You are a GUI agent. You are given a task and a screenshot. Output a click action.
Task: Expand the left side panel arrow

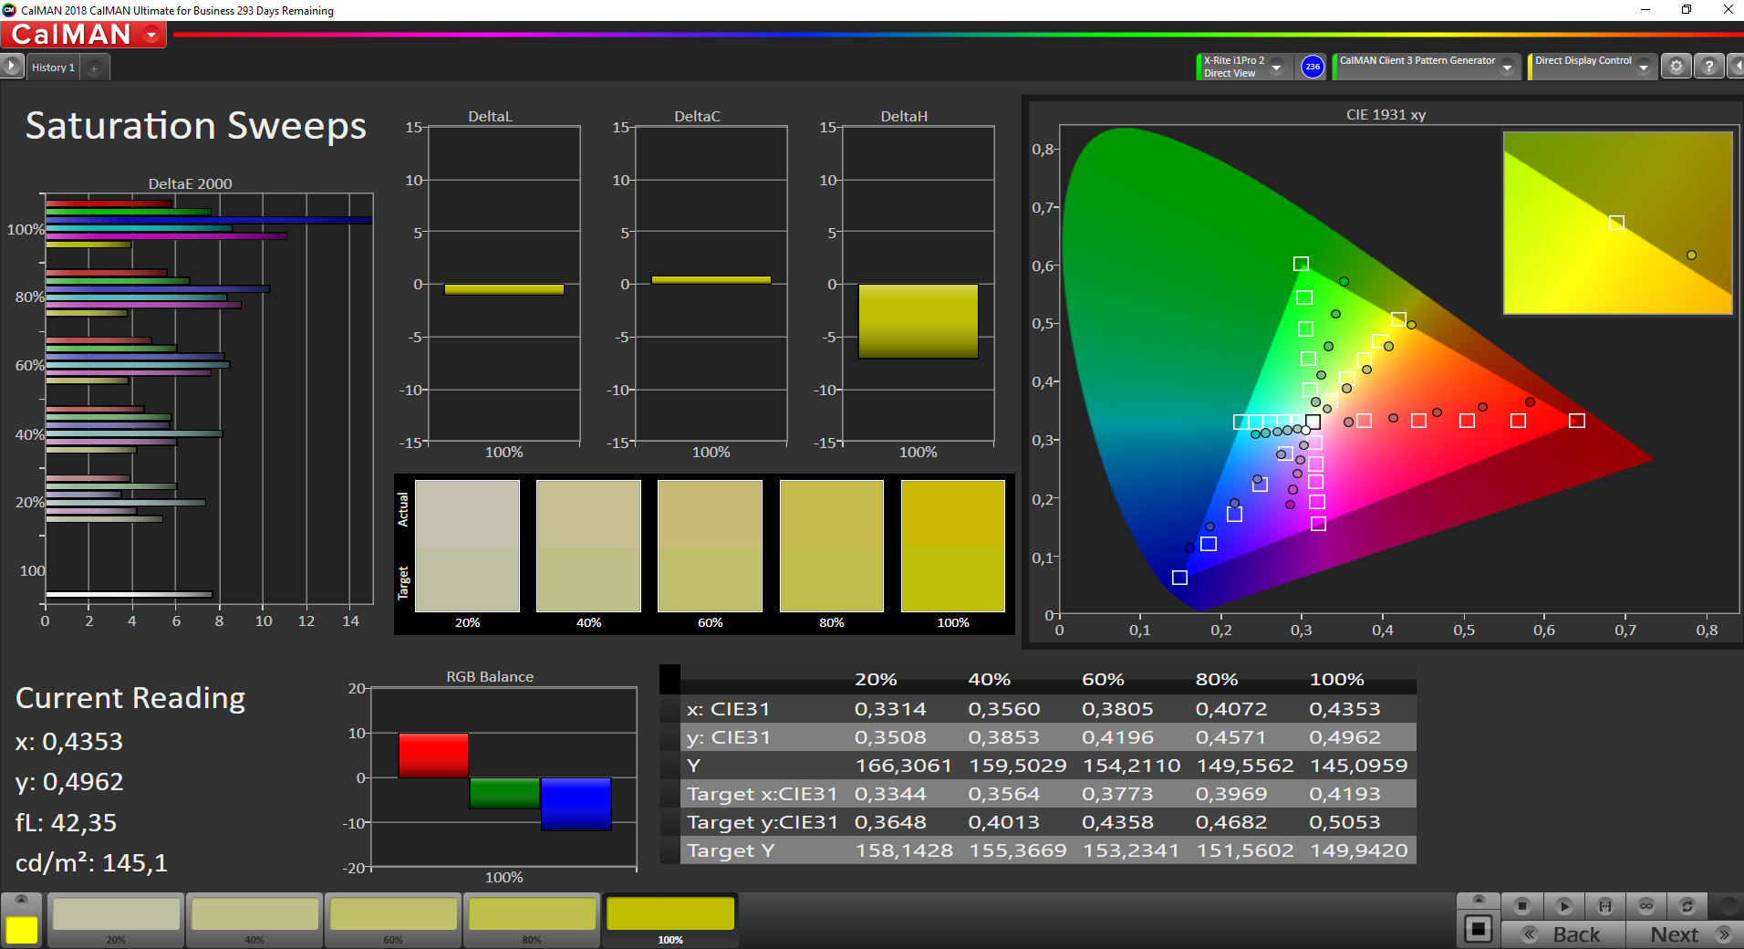click(x=11, y=66)
